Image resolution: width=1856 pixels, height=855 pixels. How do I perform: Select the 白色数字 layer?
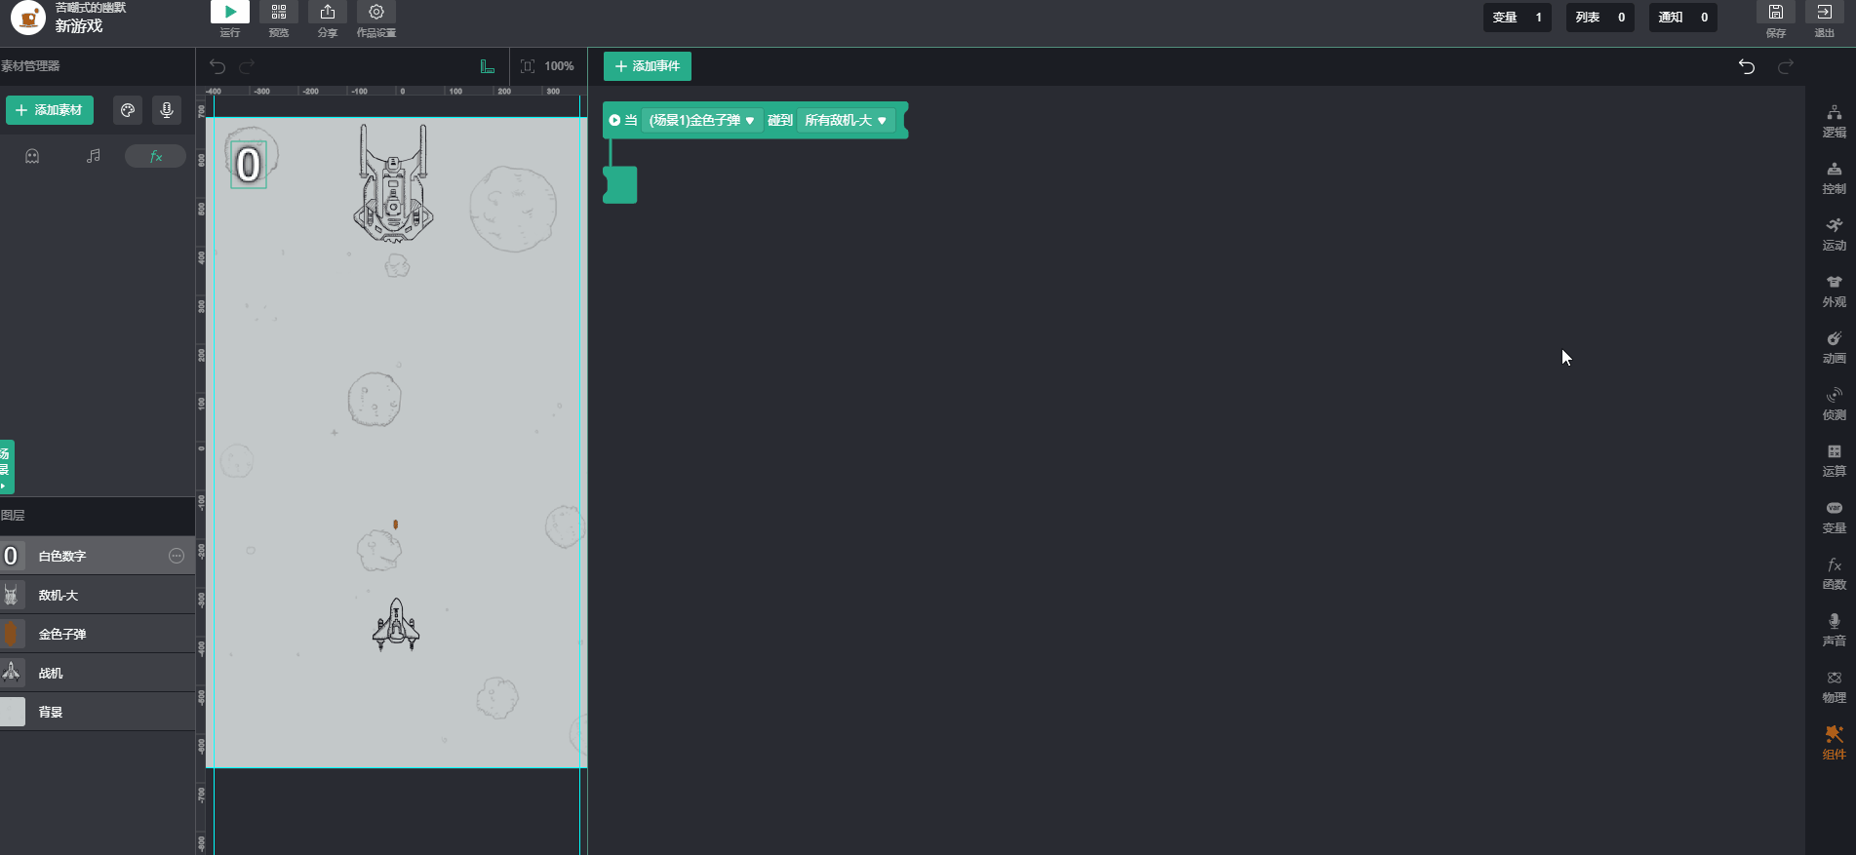click(98, 556)
